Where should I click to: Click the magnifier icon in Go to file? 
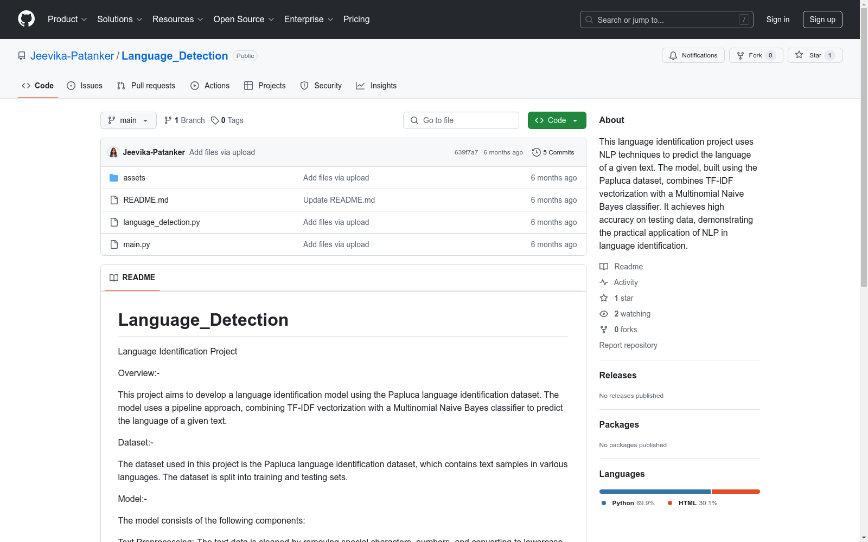click(x=414, y=120)
